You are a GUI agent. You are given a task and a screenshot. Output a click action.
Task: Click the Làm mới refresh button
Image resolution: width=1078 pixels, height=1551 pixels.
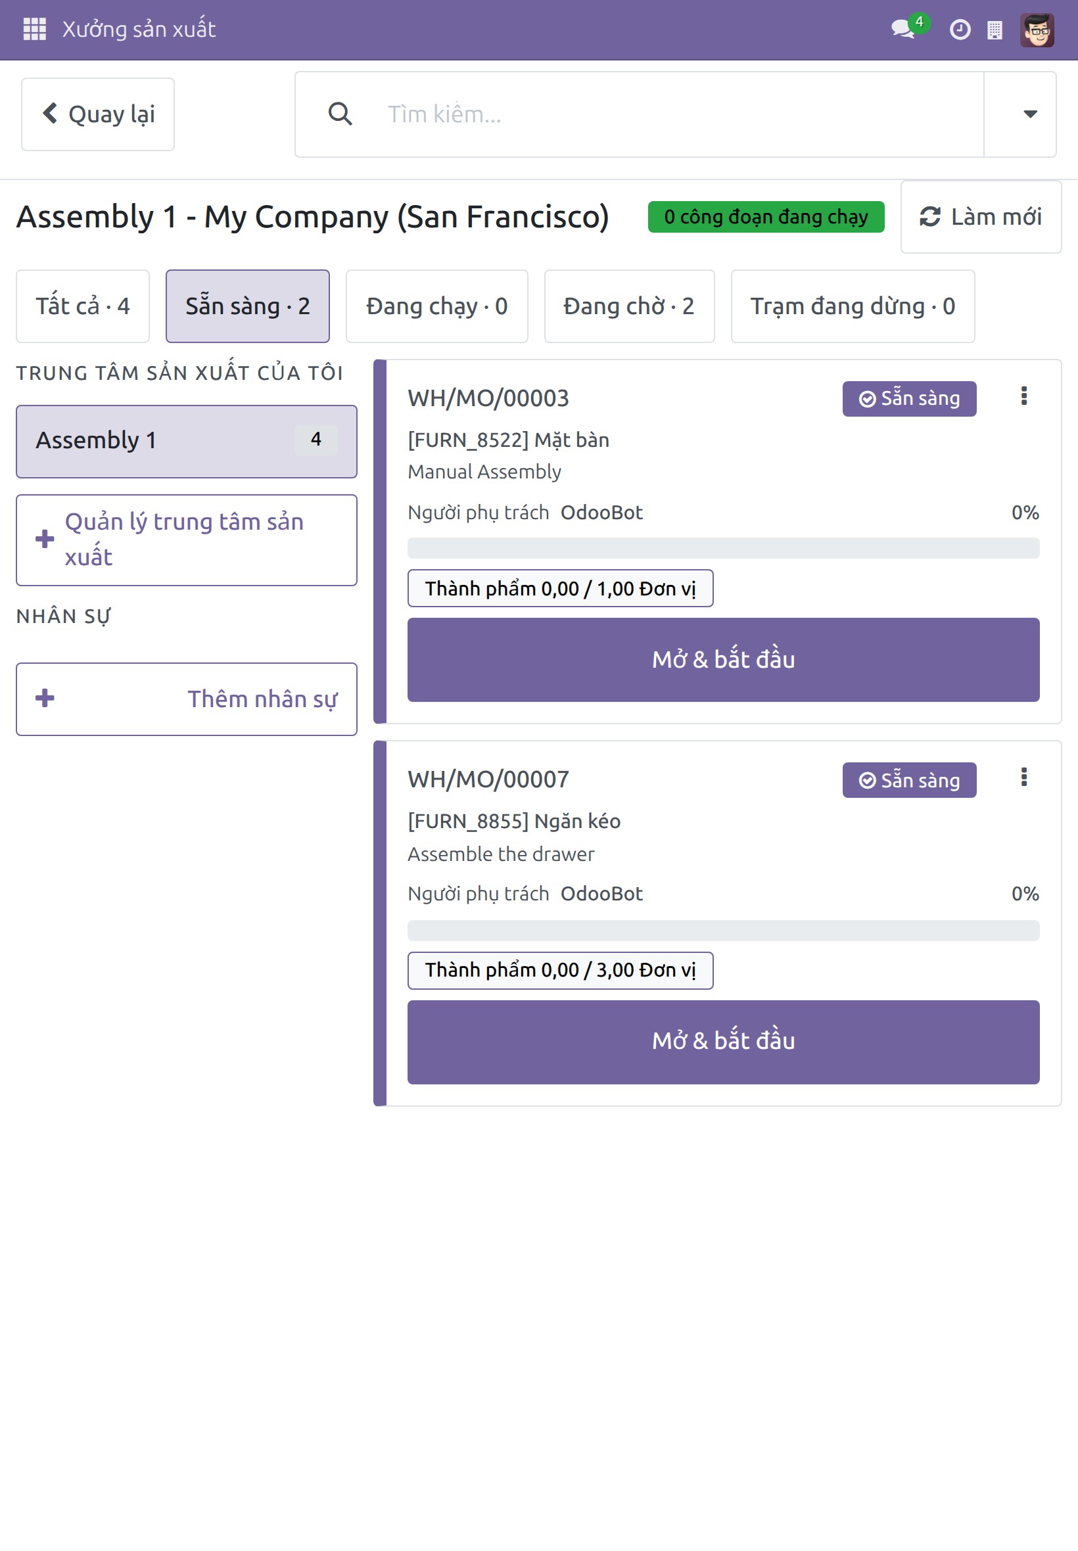981,217
